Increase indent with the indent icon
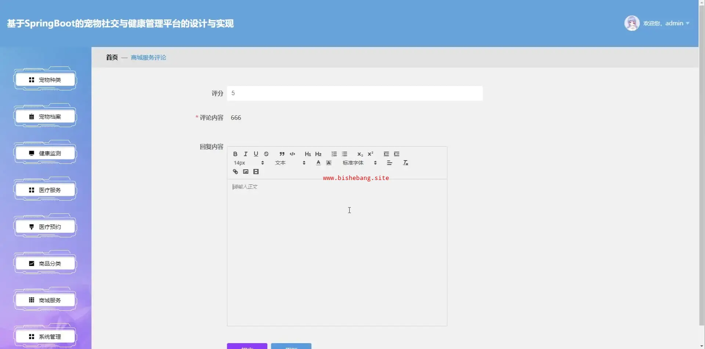This screenshot has height=349, width=705. [397, 154]
